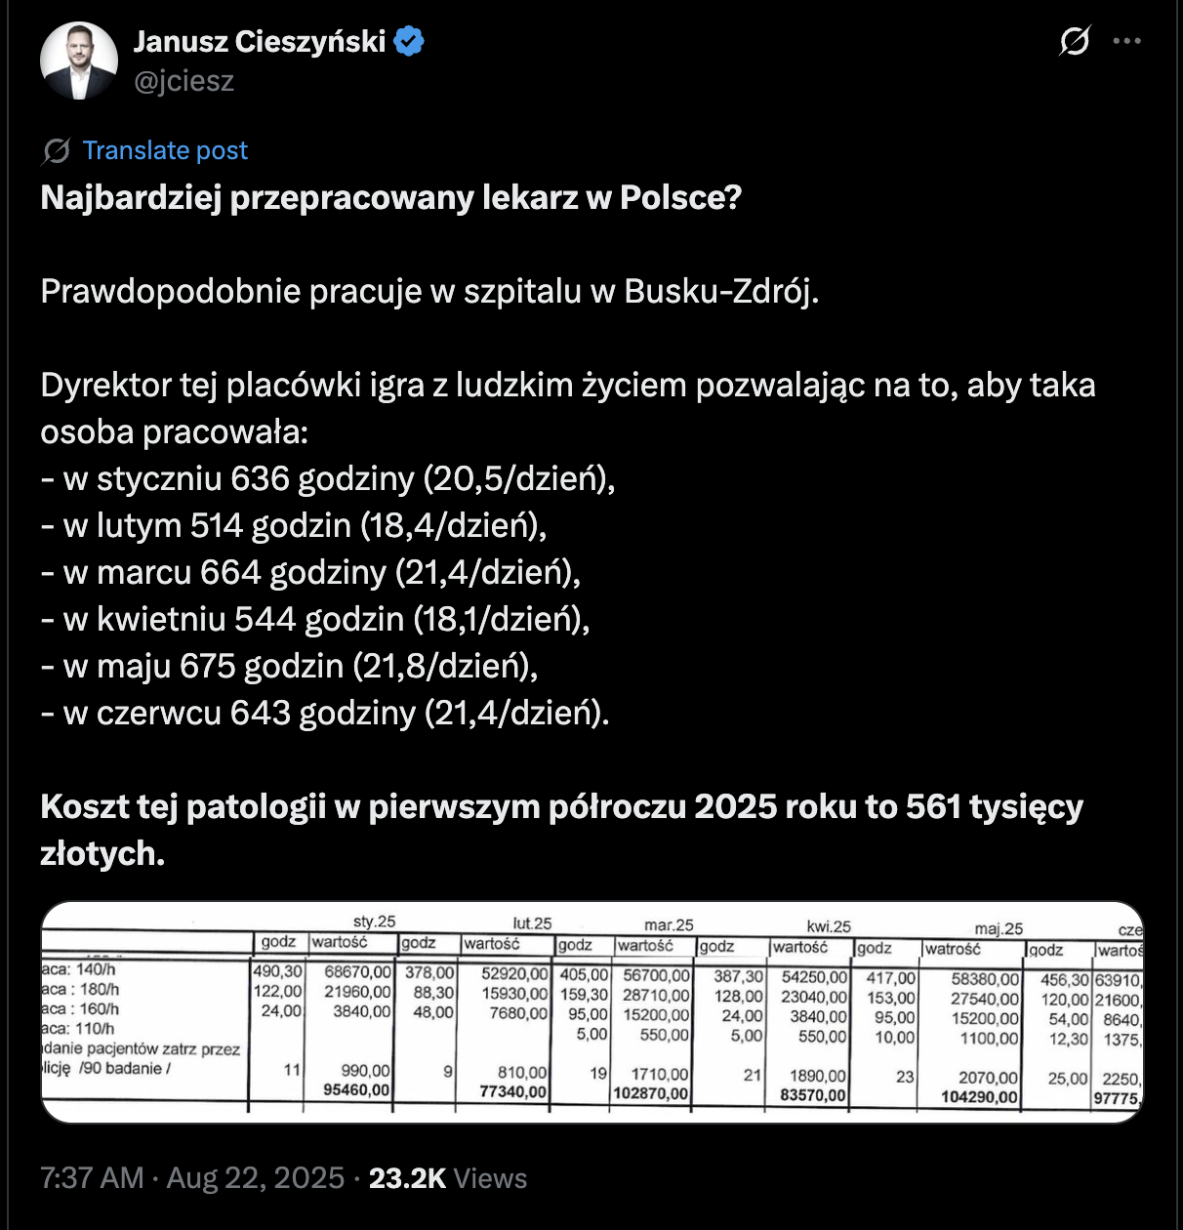Open the Janusz Cieszyński display name

point(260,42)
